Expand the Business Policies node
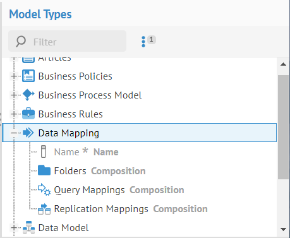290x238 pixels. pyautogui.click(x=14, y=76)
